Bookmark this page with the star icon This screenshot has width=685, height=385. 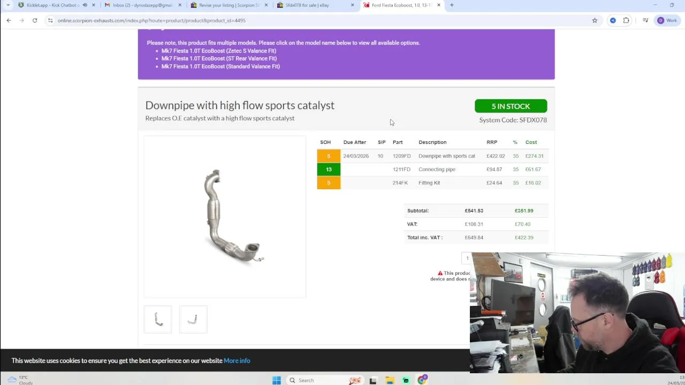coord(595,20)
